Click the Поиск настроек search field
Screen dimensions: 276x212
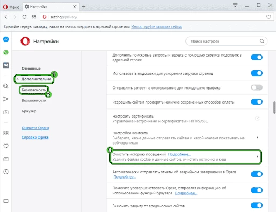[x=226, y=41]
